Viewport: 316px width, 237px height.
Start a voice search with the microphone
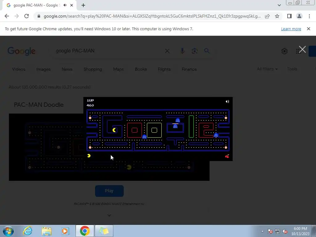pos(182,51)
